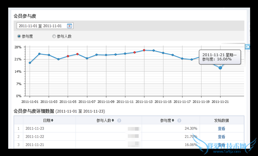The width and height of the screenshot is (258, 156).
Task: Open help icon next to 参与度 header
Action: click(x=179, y=121)
